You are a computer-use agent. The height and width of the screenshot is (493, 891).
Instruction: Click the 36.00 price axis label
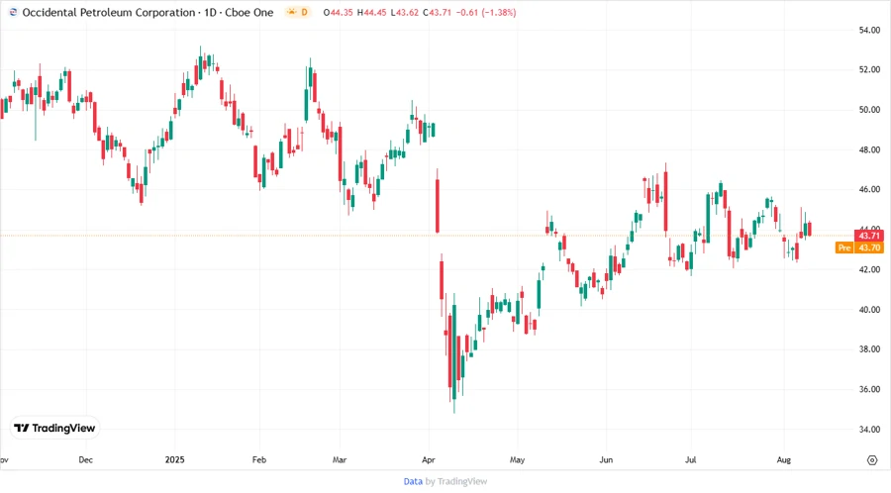[x=869, y=390]
